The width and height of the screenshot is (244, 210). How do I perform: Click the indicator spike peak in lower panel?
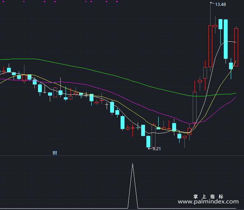(x=132, y=164)
